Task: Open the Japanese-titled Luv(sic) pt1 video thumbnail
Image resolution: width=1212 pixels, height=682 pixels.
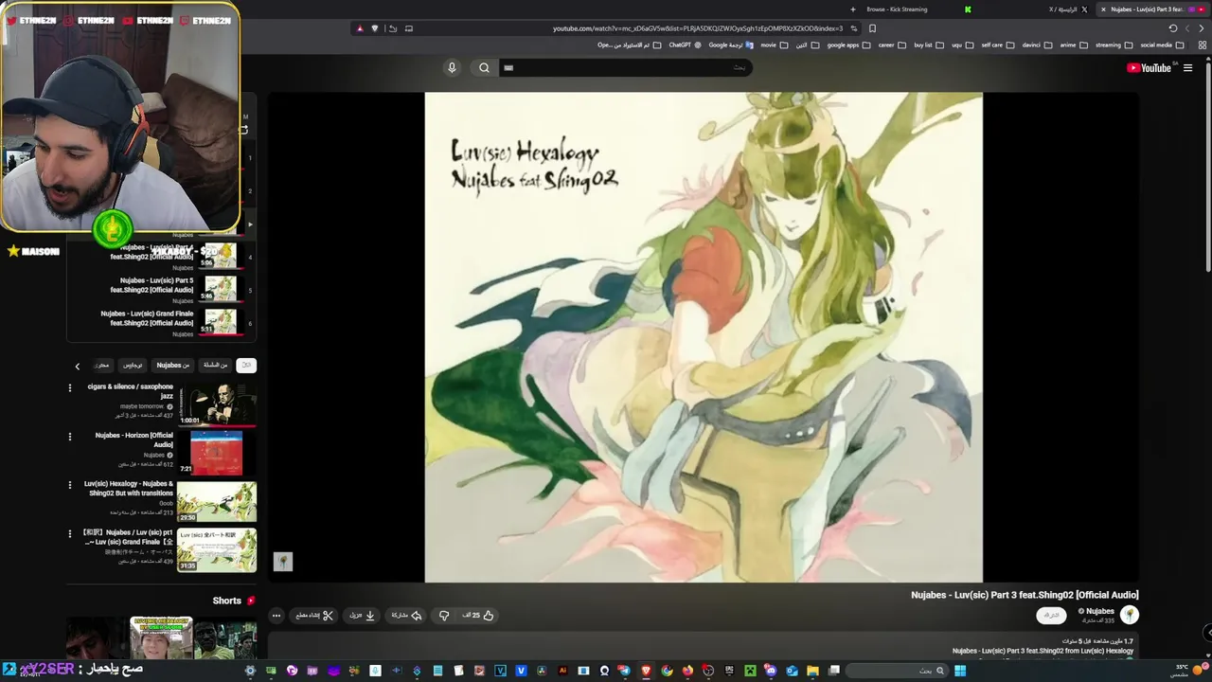Action: (x=217, y=550)
